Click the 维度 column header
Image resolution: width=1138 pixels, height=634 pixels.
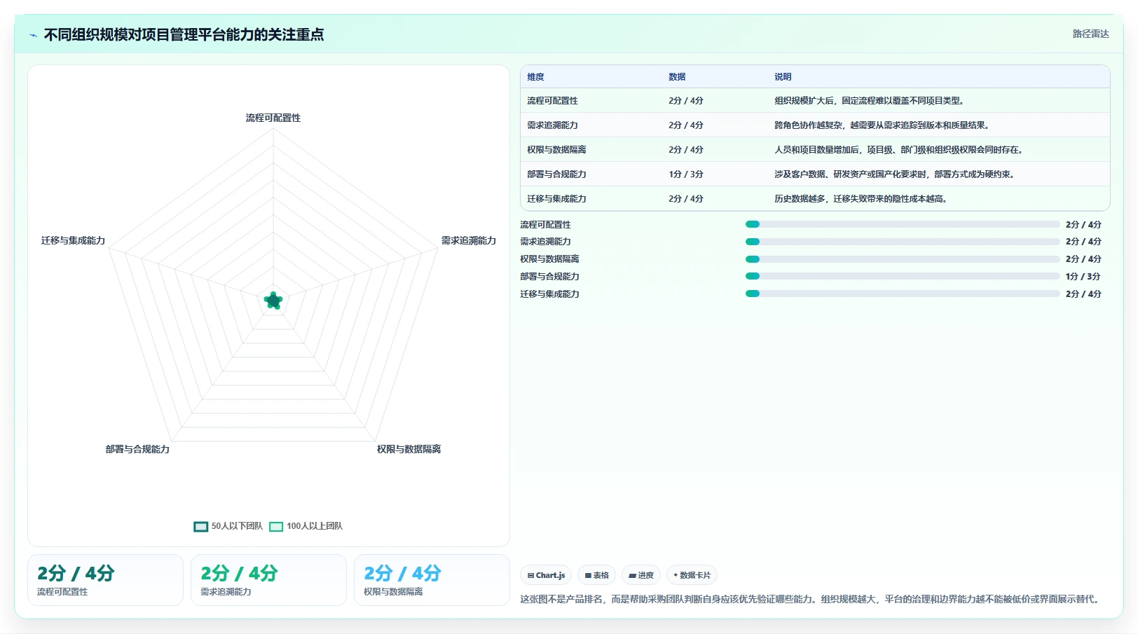(x=535, y=77)
